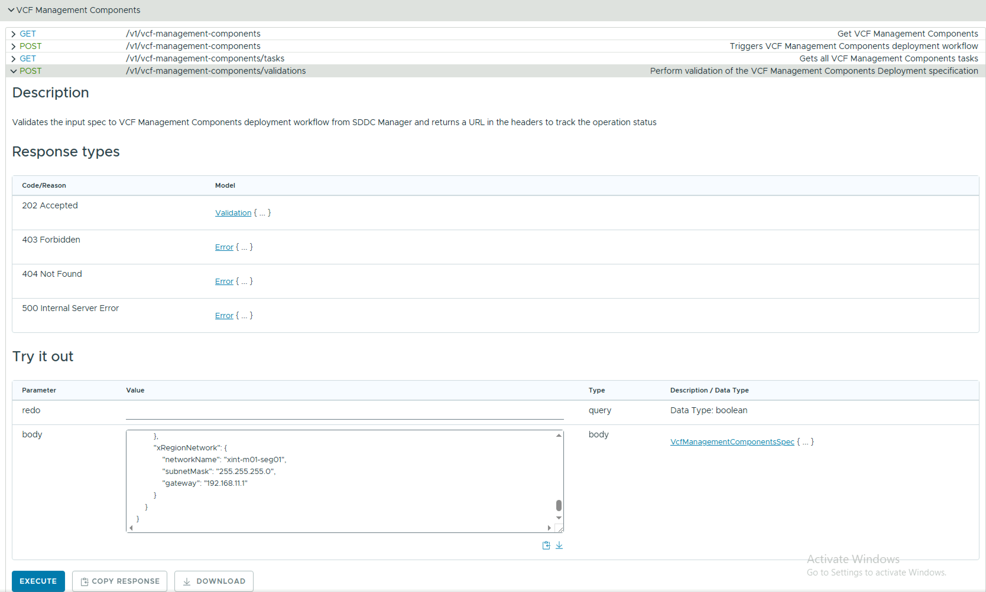Click the clipboard copy icon below the body textbox

546,545
